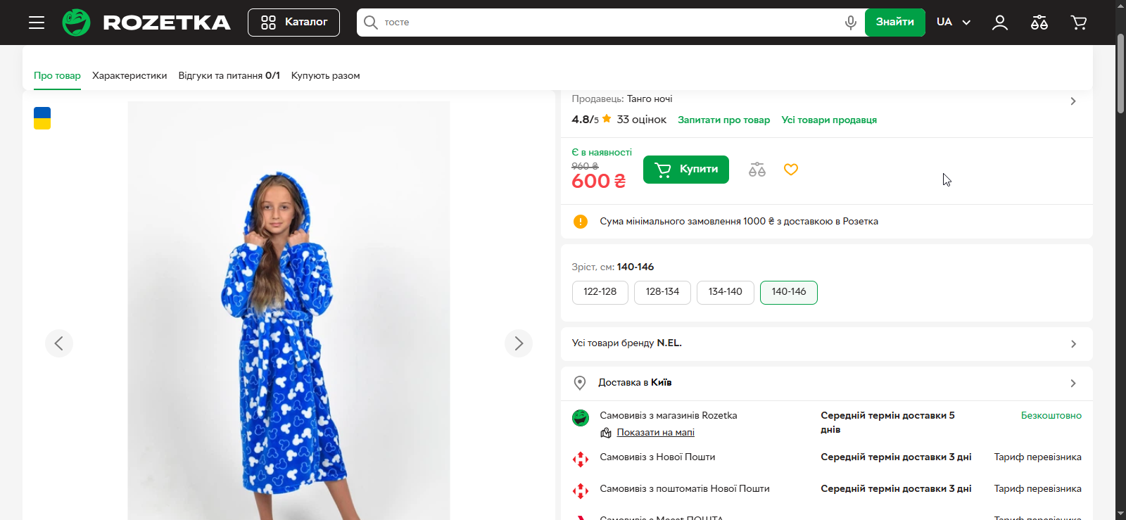Expand delivery to Київ options

click(x=826, y=383)
